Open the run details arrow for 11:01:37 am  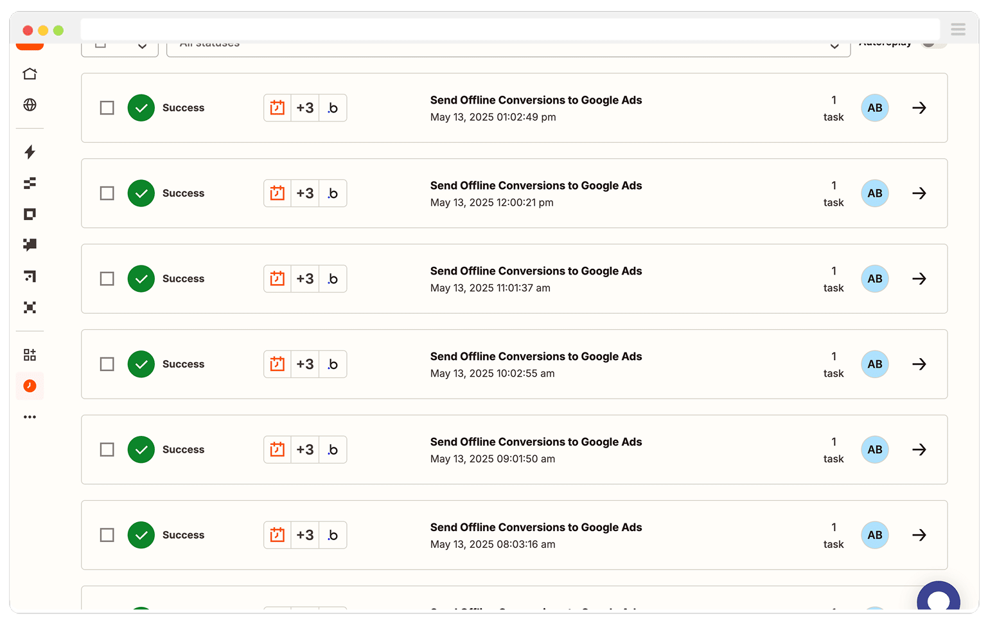[919, 279]
